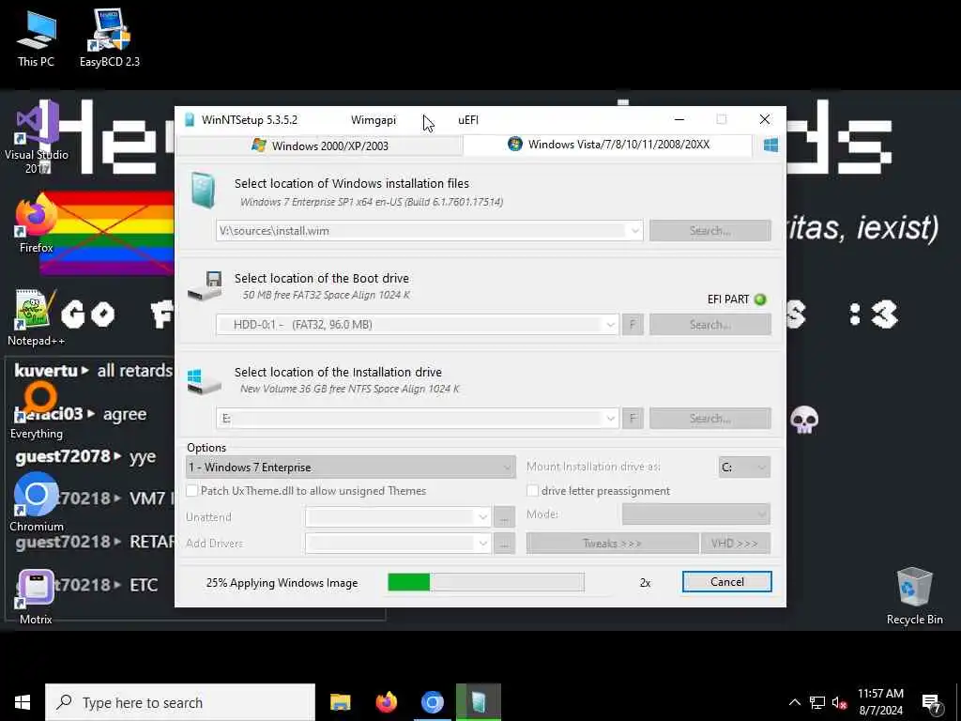Click the green EFI PART status indicator
The height and width of the screenshot is (721, 961).
(x=760, y=299)
